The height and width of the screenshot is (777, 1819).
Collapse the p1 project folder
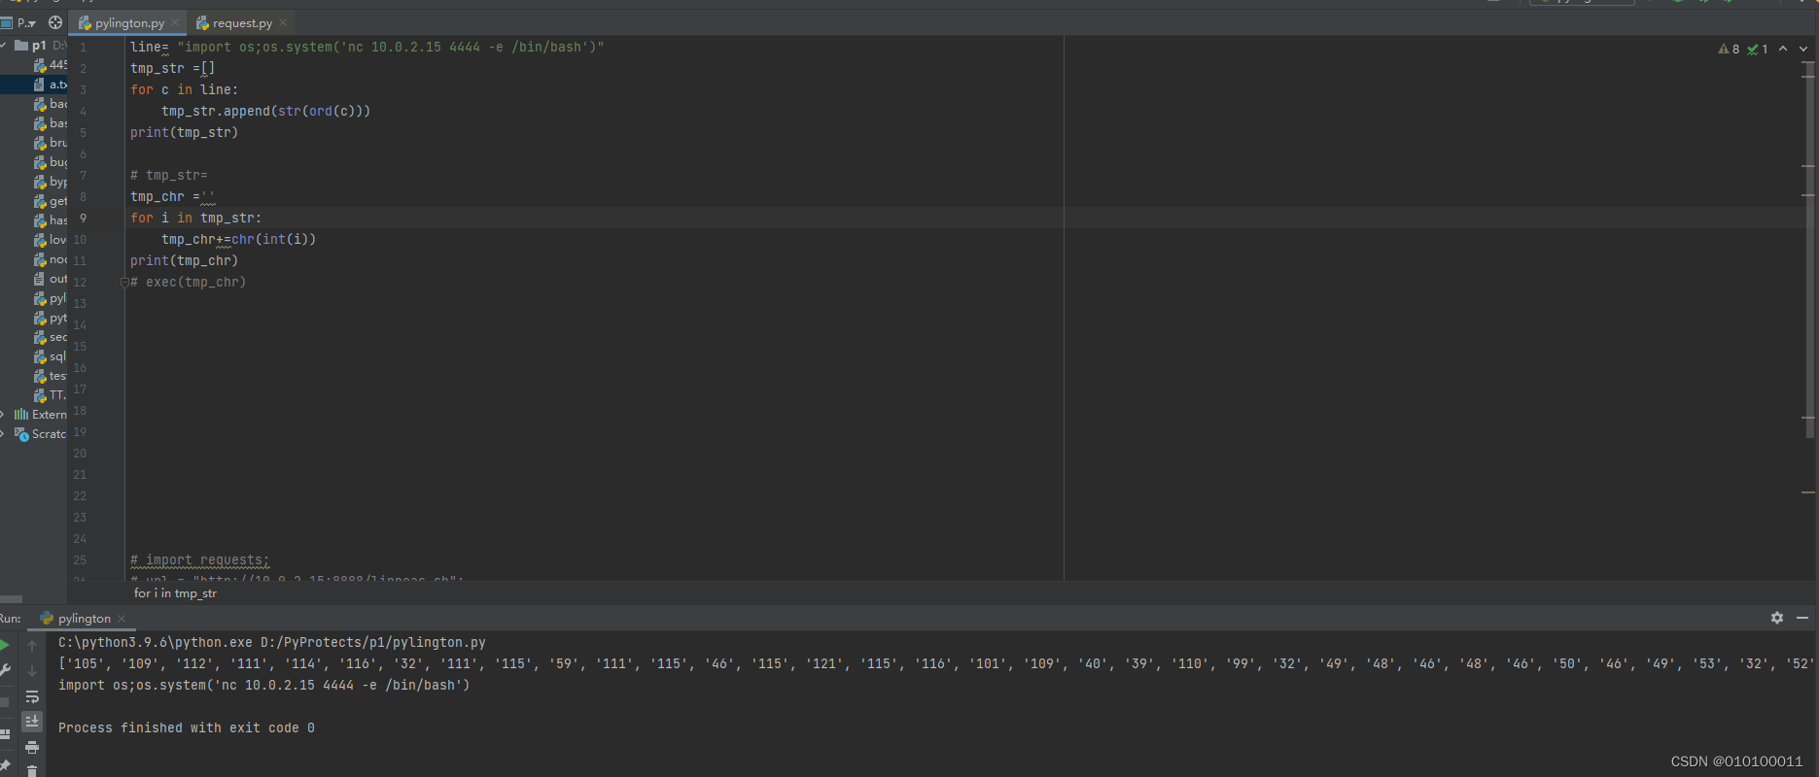pos(4,46)
